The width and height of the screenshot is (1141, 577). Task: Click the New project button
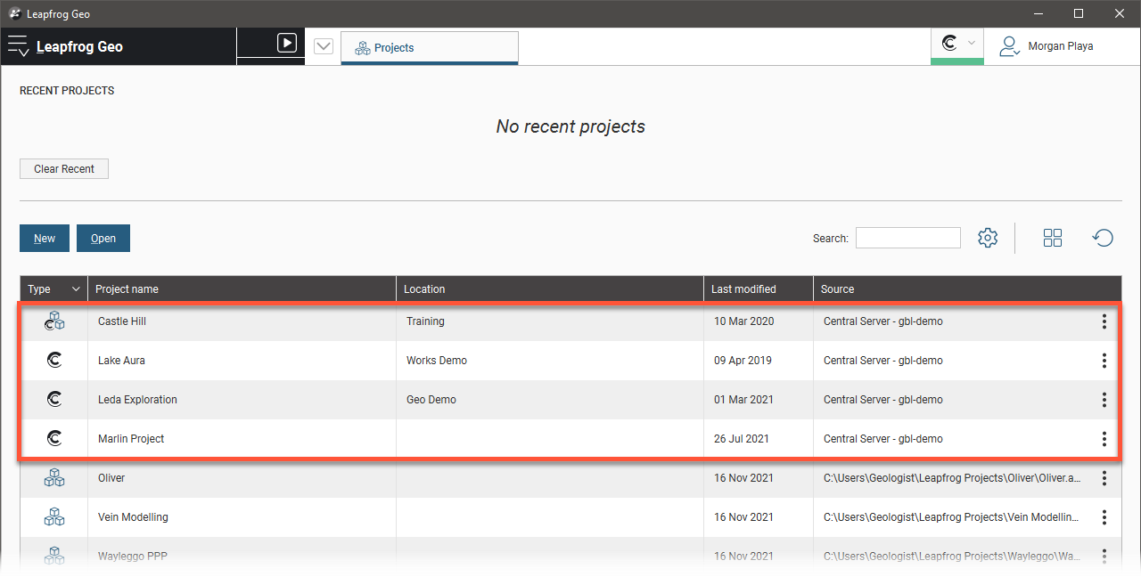click(x=45, y=239)
